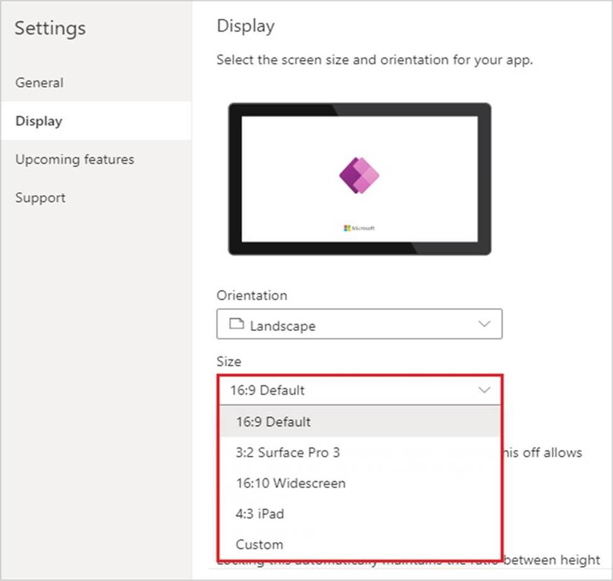Pick the 16:10 Widescreen option
This screenshot has height=581, width=613.
(x=290, y=483)
